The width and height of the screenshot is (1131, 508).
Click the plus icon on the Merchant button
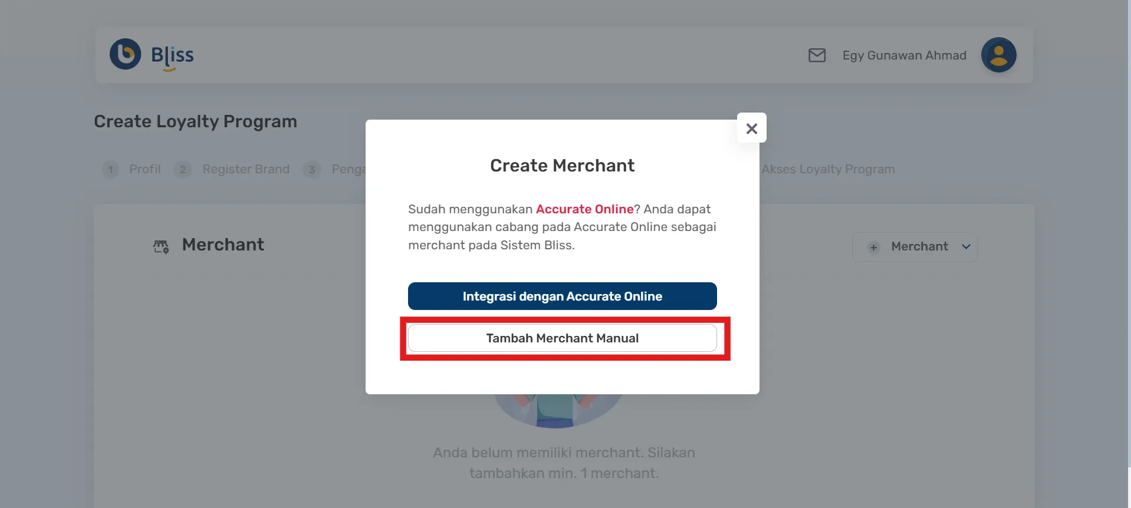pos(873,247)
